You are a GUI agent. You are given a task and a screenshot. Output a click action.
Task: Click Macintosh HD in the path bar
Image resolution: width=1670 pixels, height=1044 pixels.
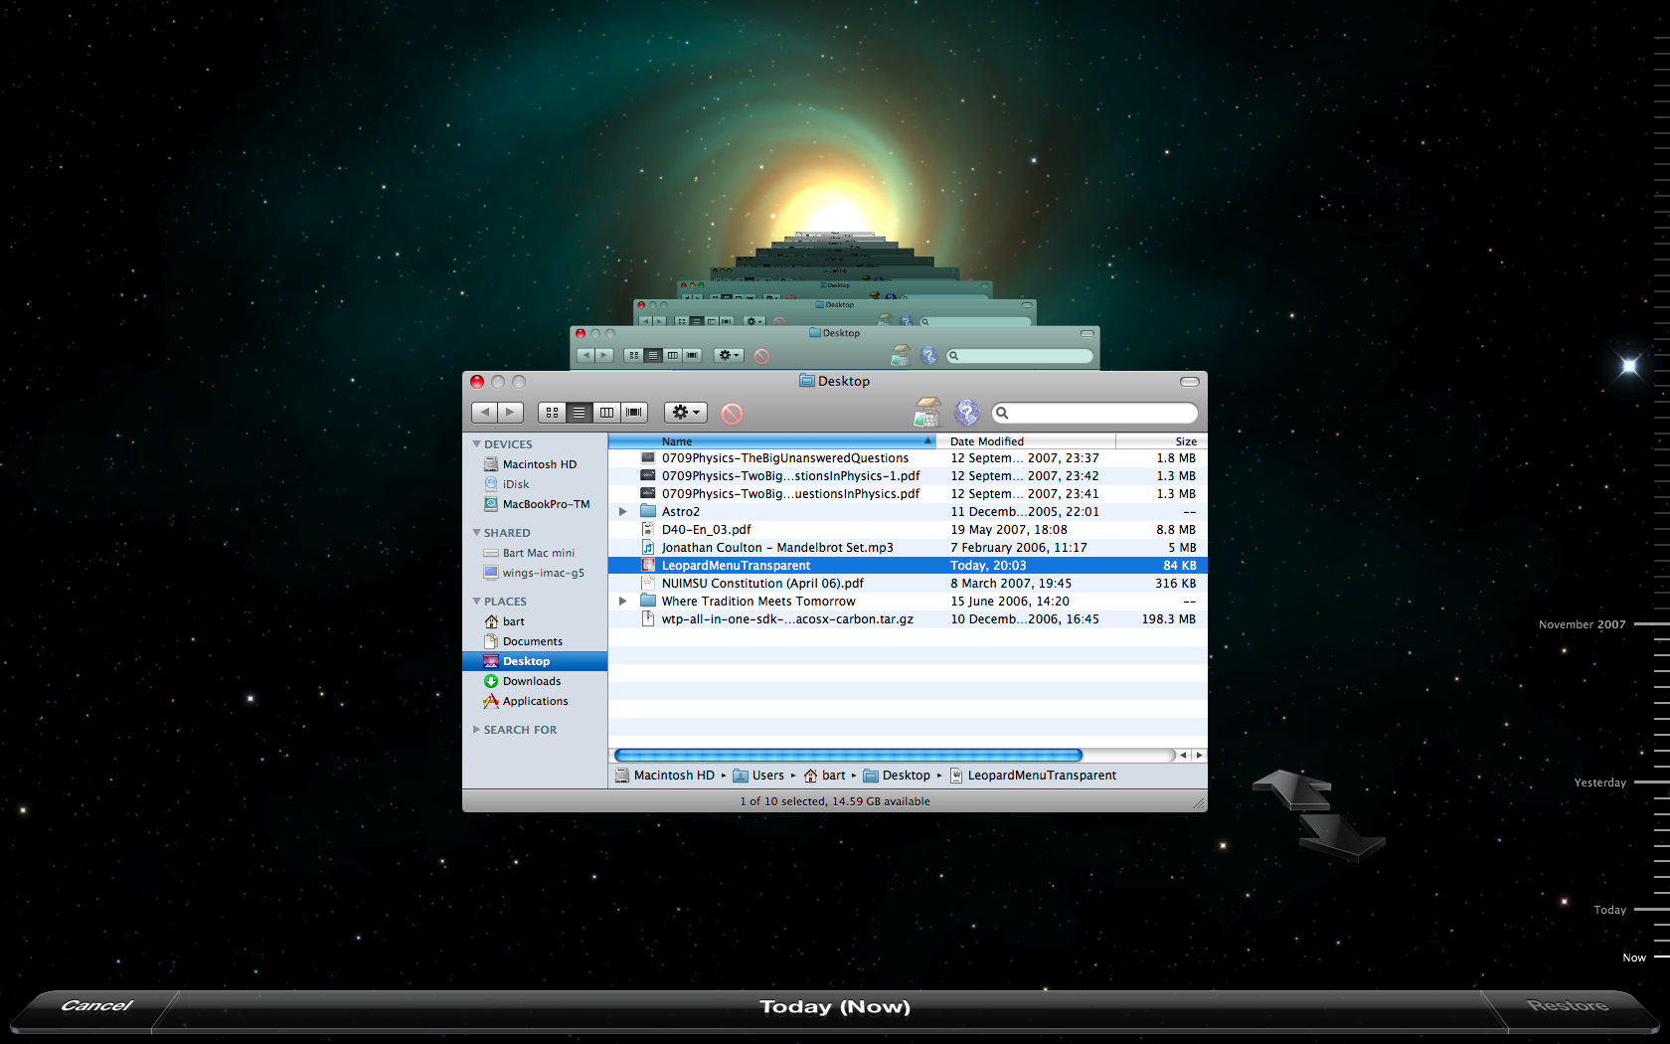coord(664,776)
